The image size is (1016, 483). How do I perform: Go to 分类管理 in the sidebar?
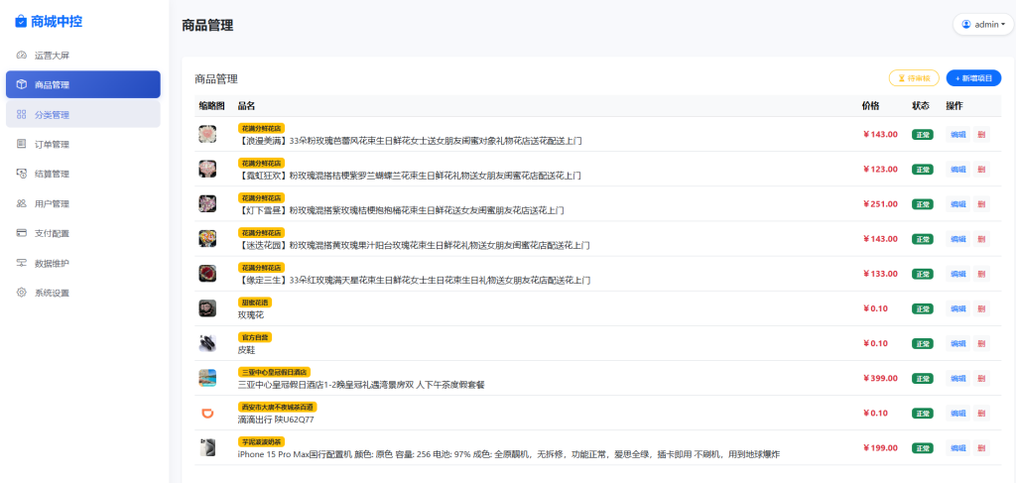pos(52,114)
